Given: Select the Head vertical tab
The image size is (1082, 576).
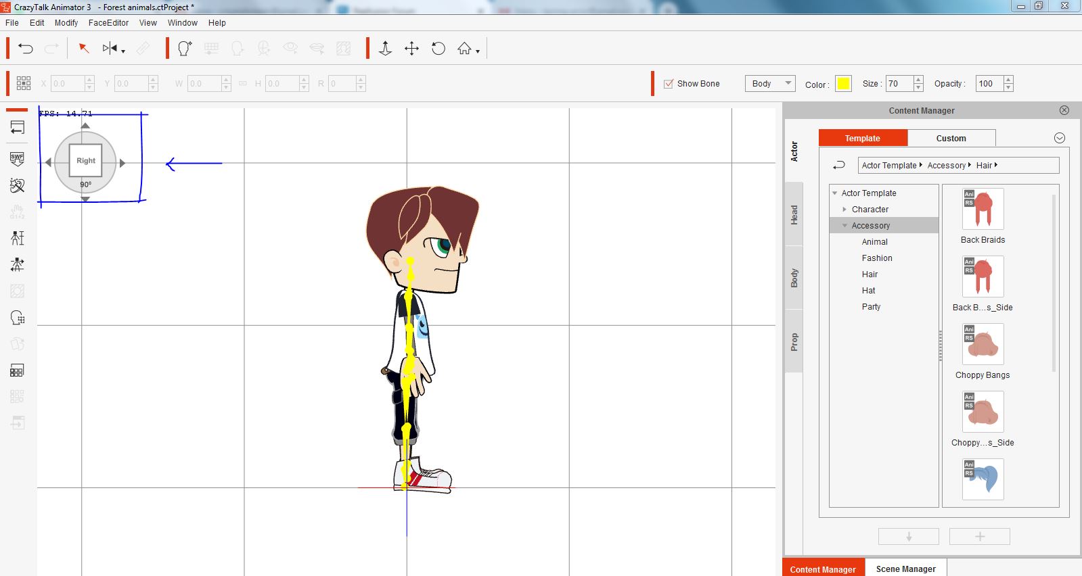Looking at the screenshot, I should coord(794,215).
